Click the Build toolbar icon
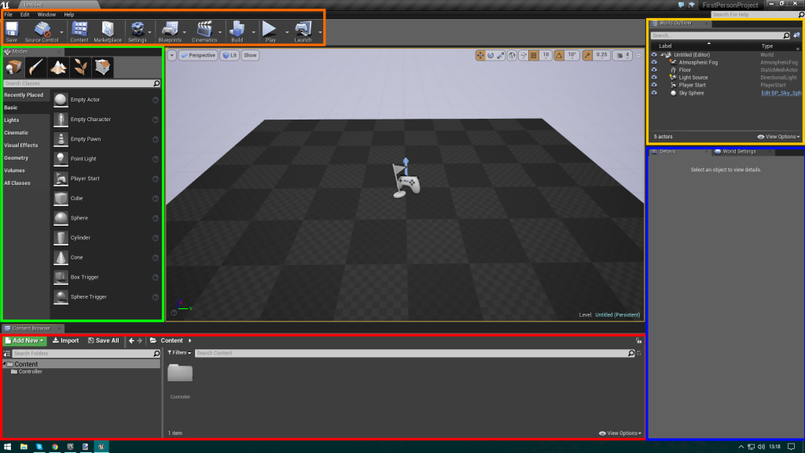 coord(238,30)
